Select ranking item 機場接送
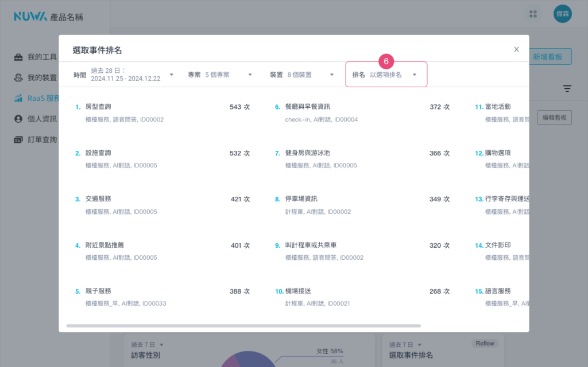This screenshot has width=588, height=367. 298,291
